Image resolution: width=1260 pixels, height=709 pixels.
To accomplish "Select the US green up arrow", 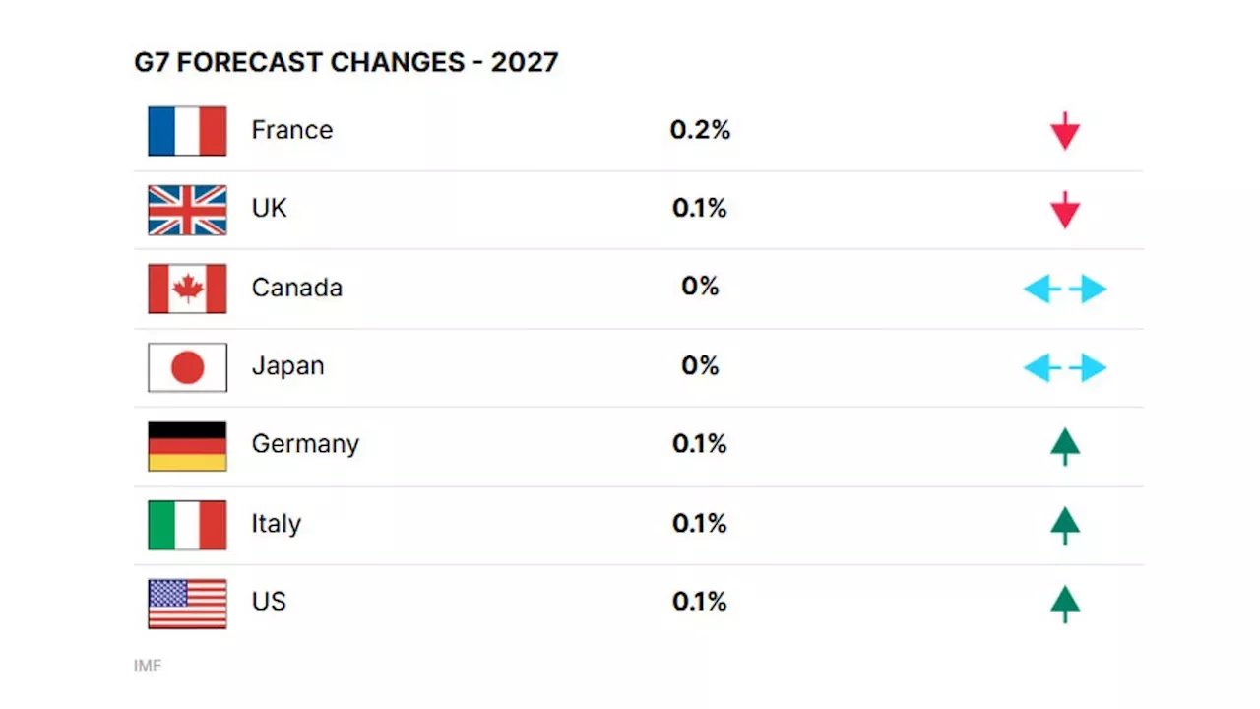I will 1065,604.
